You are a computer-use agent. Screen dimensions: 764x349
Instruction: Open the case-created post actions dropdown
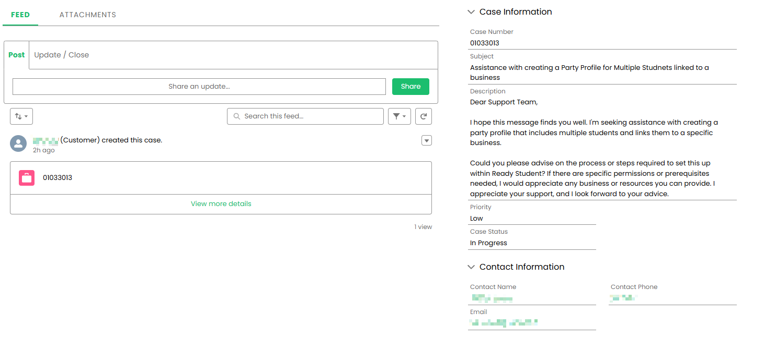[x=427, y=140]
